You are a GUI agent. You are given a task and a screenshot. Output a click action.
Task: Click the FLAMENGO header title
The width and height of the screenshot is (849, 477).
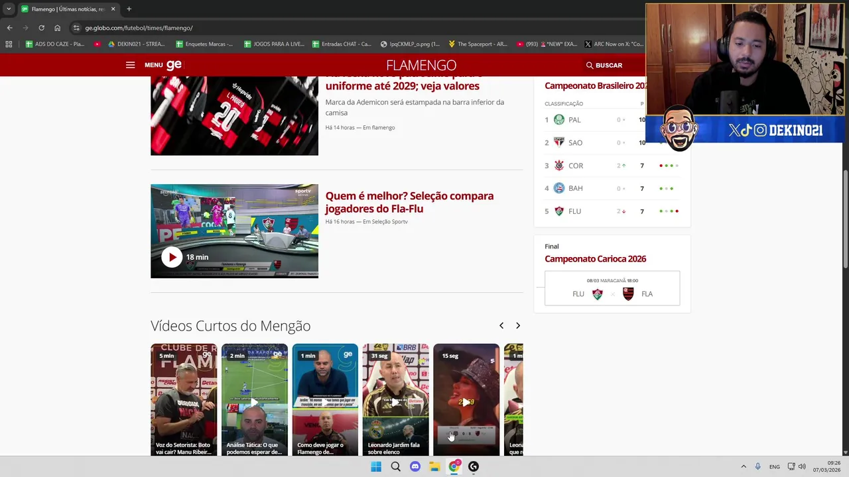[x=421, y=65]
